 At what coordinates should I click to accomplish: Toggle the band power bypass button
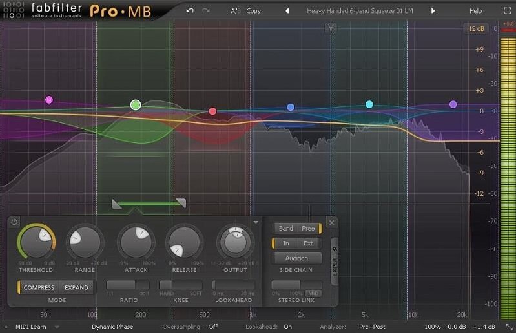point(14,222)
